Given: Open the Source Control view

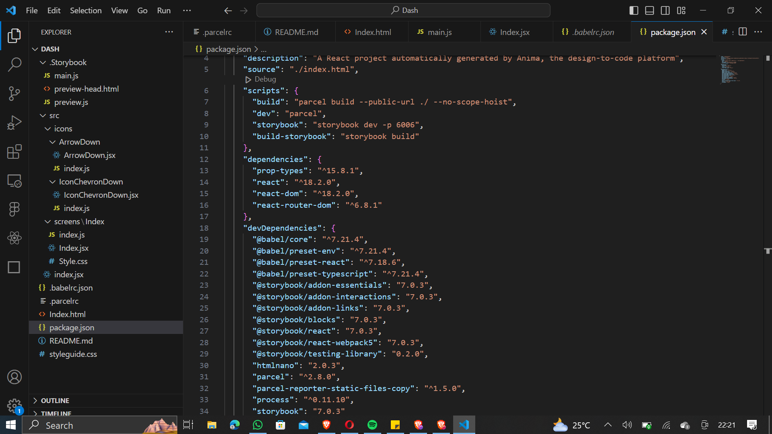Looking at the screenshot, I should click(x=14, y=94).
